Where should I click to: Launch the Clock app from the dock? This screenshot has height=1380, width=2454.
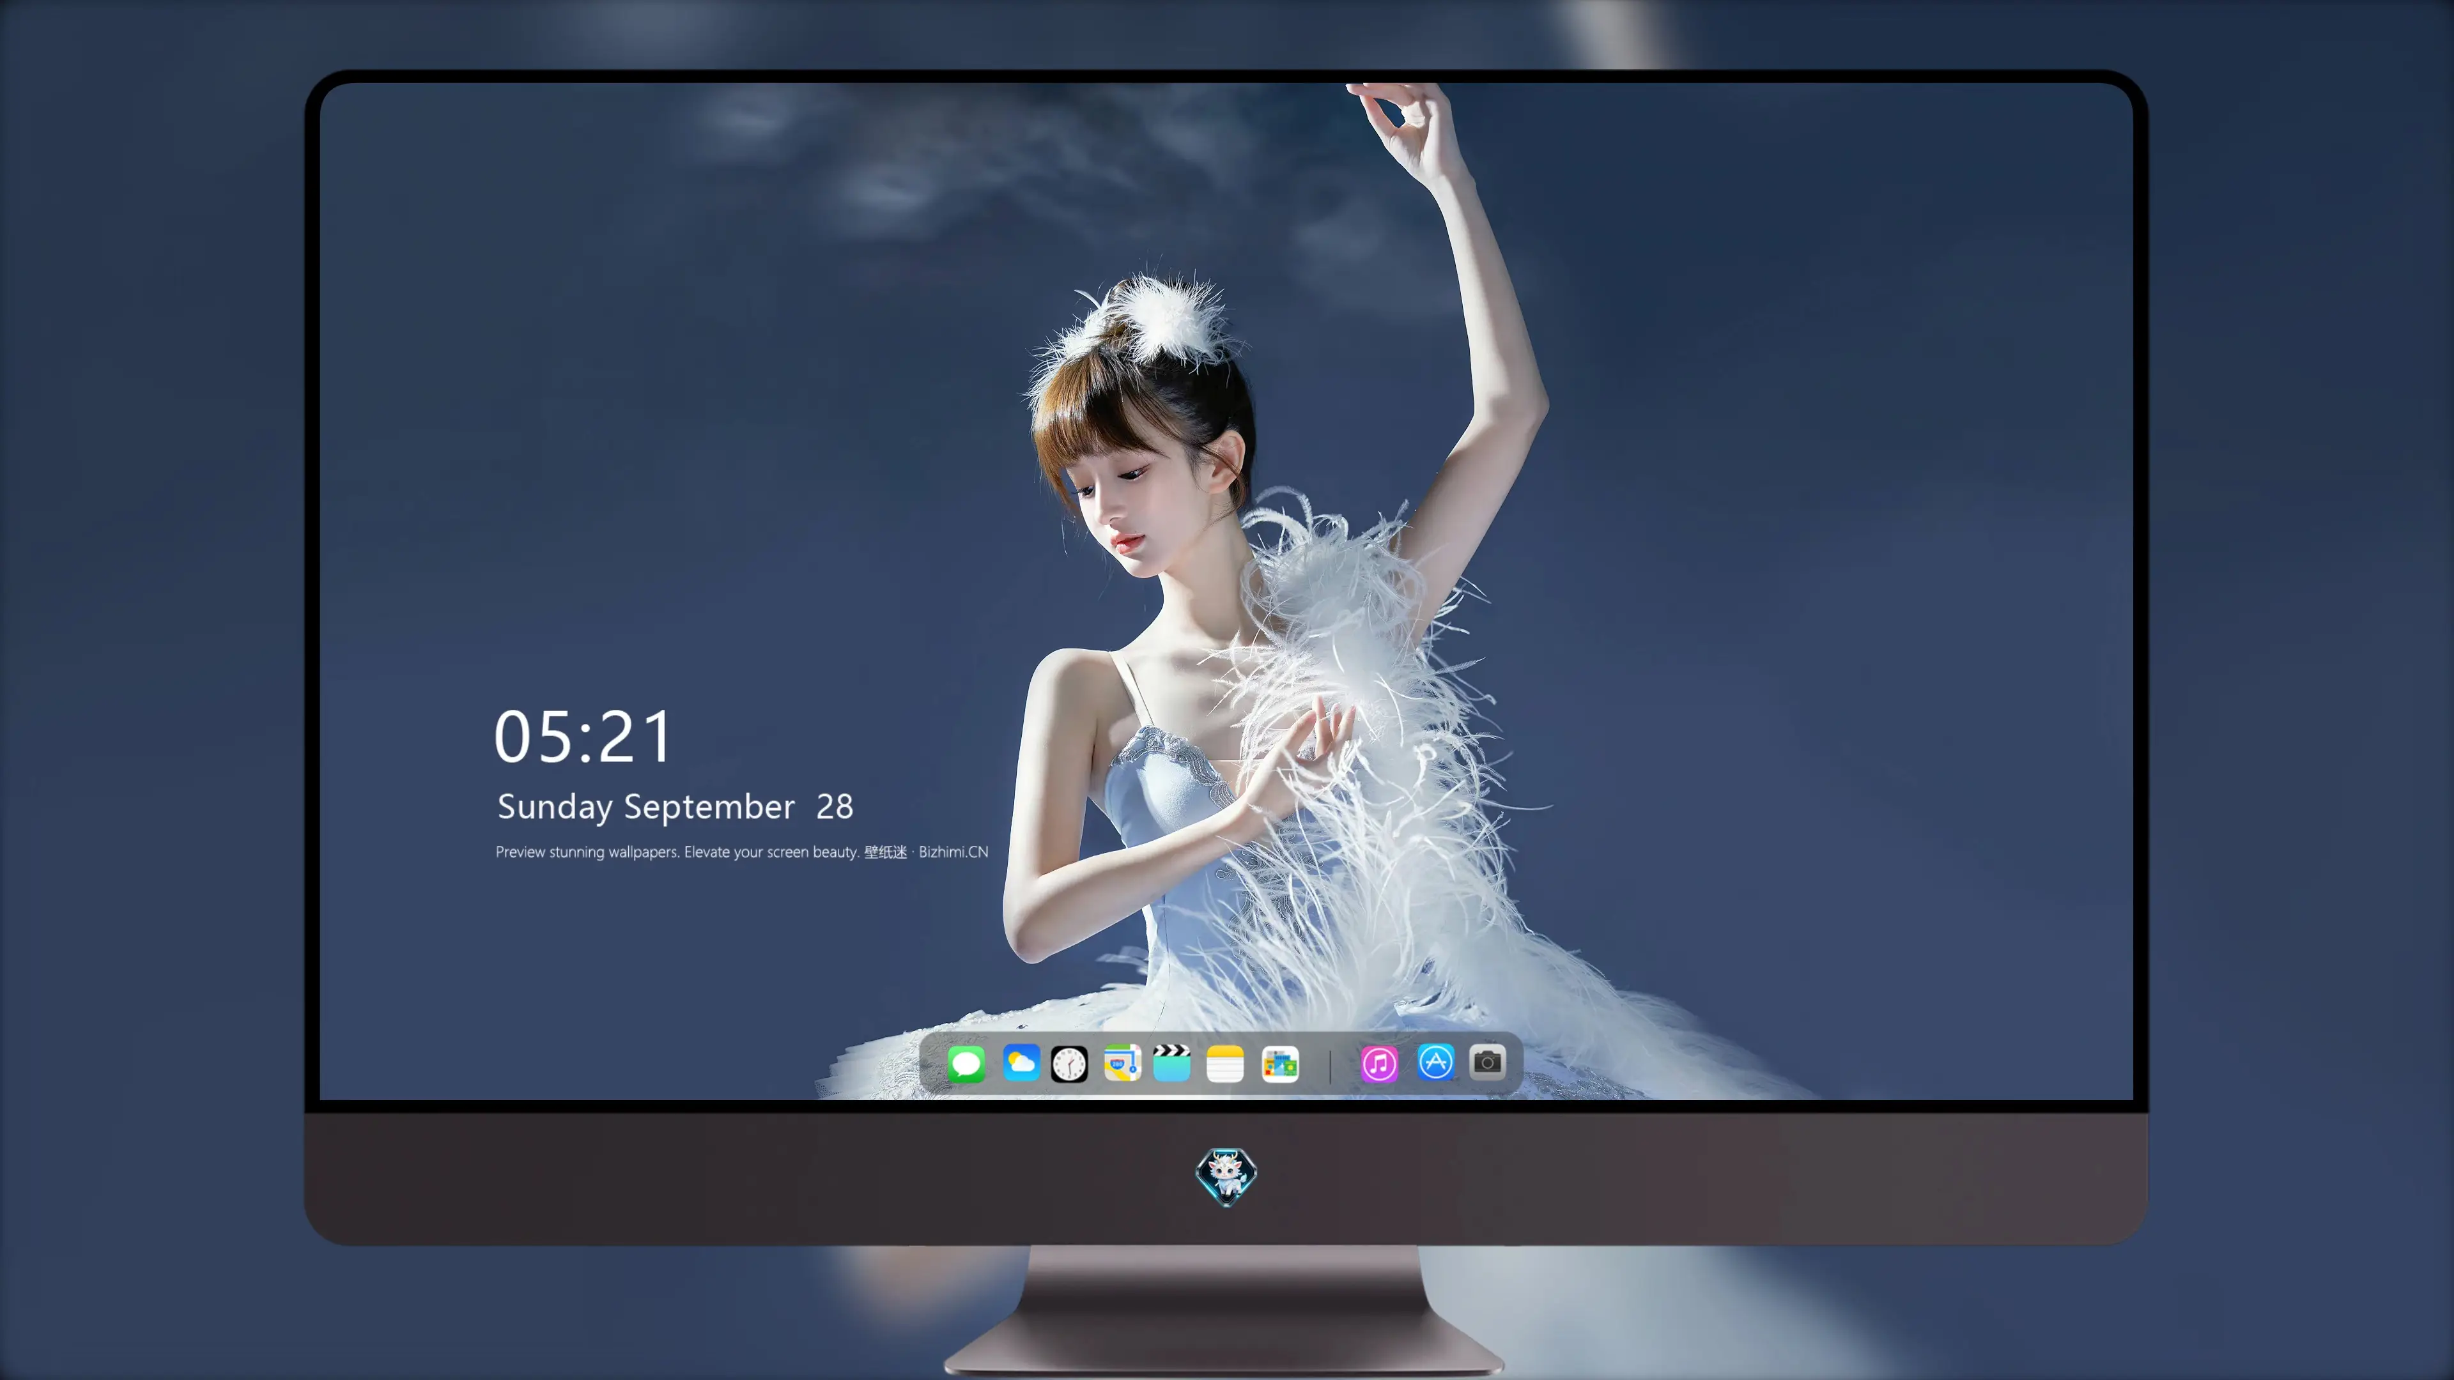(x=1069, y=1064)
